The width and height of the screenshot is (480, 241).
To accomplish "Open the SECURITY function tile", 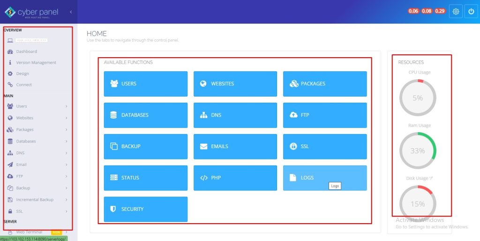I will coord(145,209).
